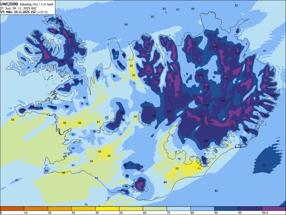The width and height of the screenshot is (286, 215).
Task: Click the value 86 north of Iceland
Action: click(x=126, y=24)
